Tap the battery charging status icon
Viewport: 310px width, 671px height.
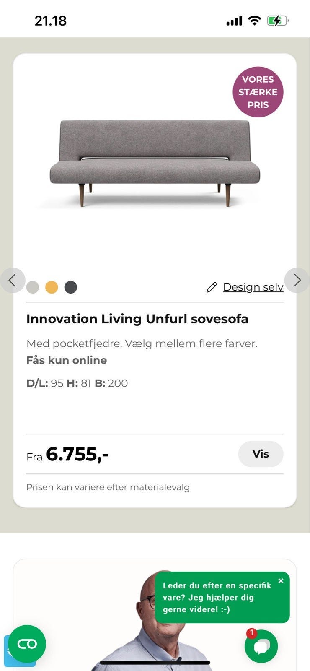tap(277, 21)
